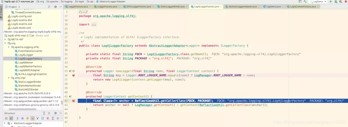Image resolution: width=348 pixels, height=127 pixels.
Task: Hide the Structure panel with minus icon
Action: click(x=60, y=113)
